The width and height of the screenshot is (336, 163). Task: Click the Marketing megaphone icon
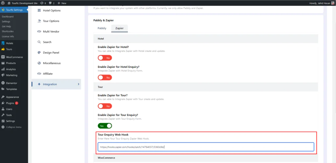(x=3, y=75)
